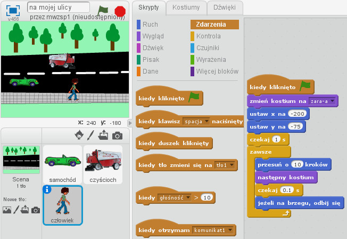
Task: Click czekaj value 0.1 in loop
Action: click(x=287, y=190)
